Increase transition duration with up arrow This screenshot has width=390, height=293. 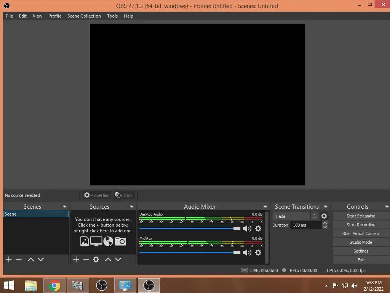[325, 223]
